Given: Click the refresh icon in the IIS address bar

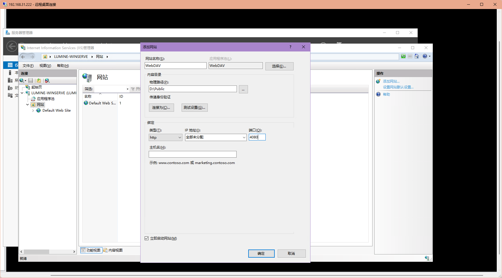Looking at the screenshot, I should point(403,56).
